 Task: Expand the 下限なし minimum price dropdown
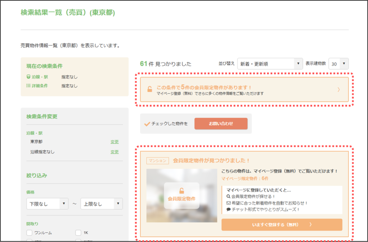point(47,204)
